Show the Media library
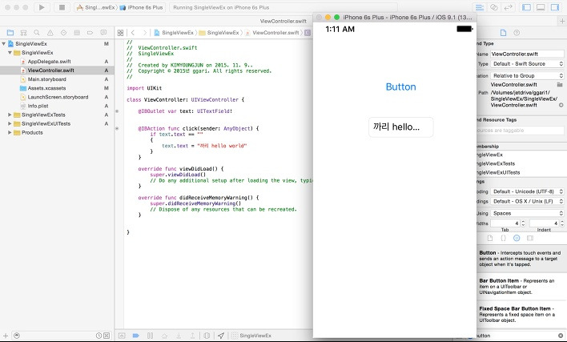 pyautogui.click(x=530, y=238)
